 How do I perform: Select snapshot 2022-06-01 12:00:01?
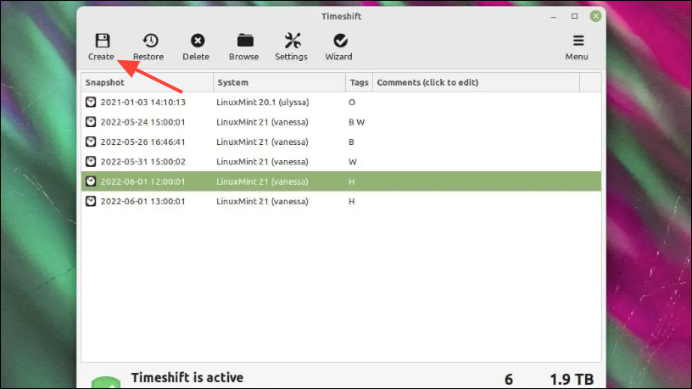coord(341,181)
